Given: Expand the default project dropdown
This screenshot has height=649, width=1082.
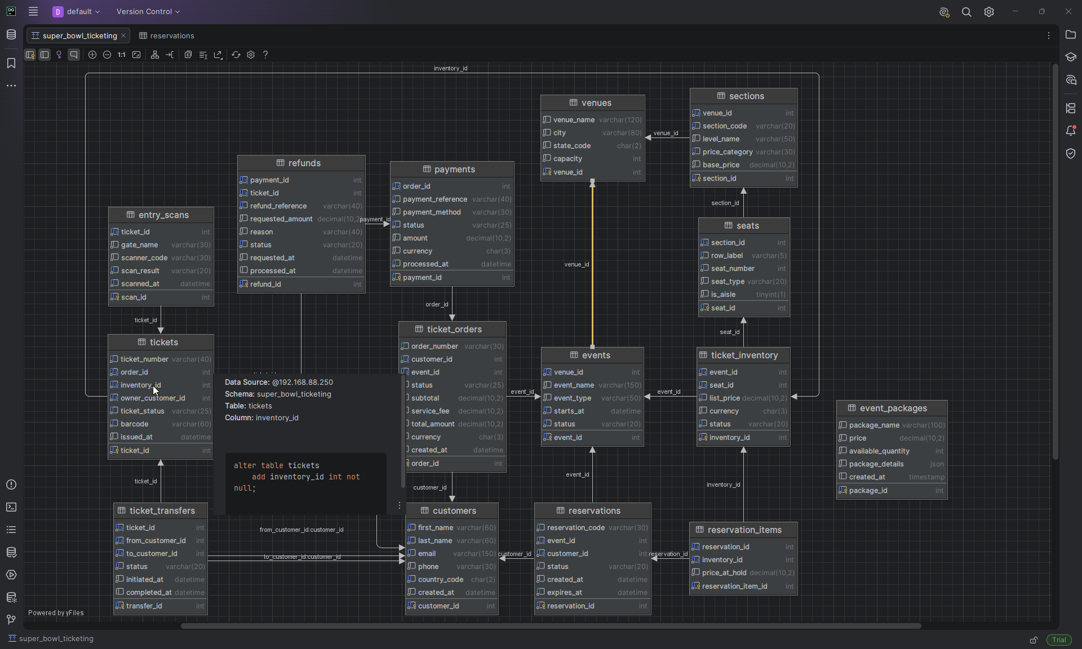Looking at the screenshot, I should 77,11.
